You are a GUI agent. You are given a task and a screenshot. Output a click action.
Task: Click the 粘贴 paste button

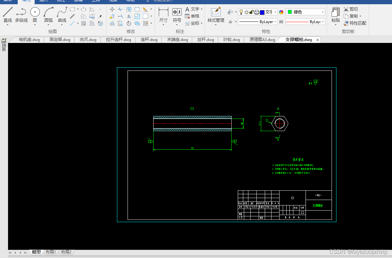[335, 15]
